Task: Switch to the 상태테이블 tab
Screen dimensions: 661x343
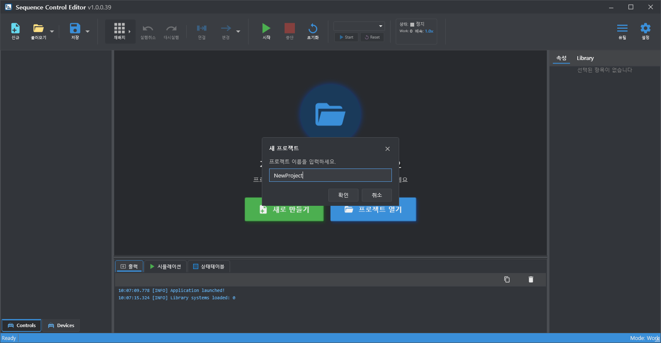Action: pyautogui.click(x=209, y=267)
